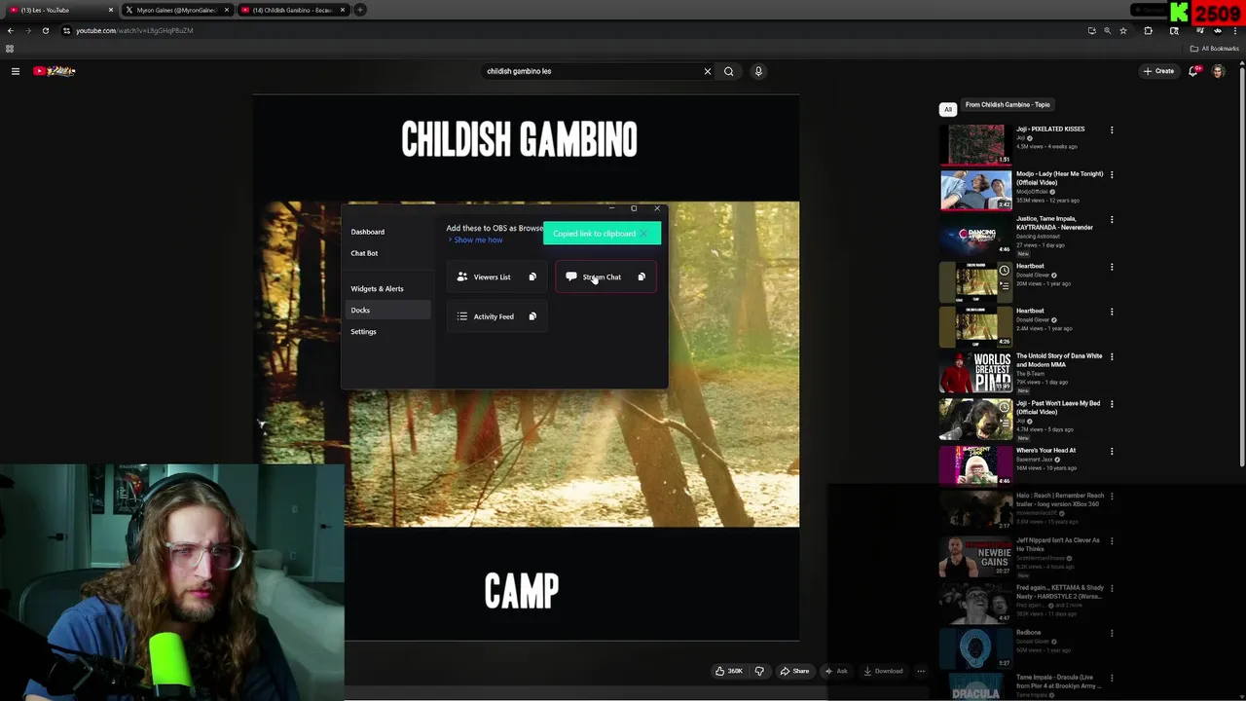Click the Viewers List dock card
The height and width of the screenshot is (701, 1246).
point(497,277)
